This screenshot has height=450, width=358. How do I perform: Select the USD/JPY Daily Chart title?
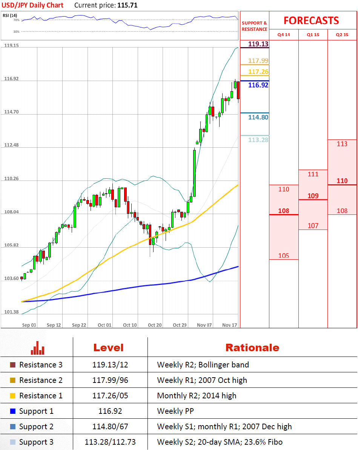[x=32, y=5]
